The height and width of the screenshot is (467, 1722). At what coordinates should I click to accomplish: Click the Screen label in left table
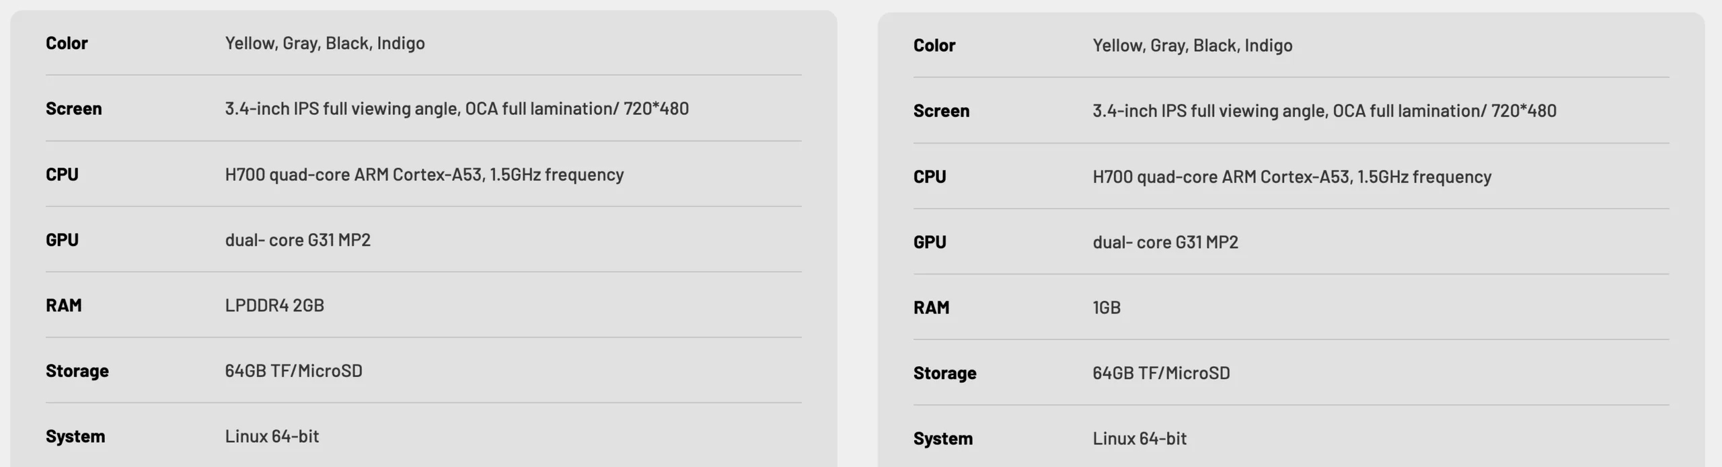click(73, 108)
